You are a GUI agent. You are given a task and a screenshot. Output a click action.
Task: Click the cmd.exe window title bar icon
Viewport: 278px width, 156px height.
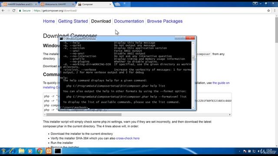[x=61, y=39]
